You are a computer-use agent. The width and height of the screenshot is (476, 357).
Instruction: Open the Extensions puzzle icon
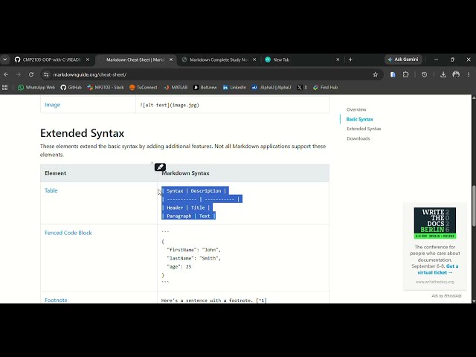405,74
